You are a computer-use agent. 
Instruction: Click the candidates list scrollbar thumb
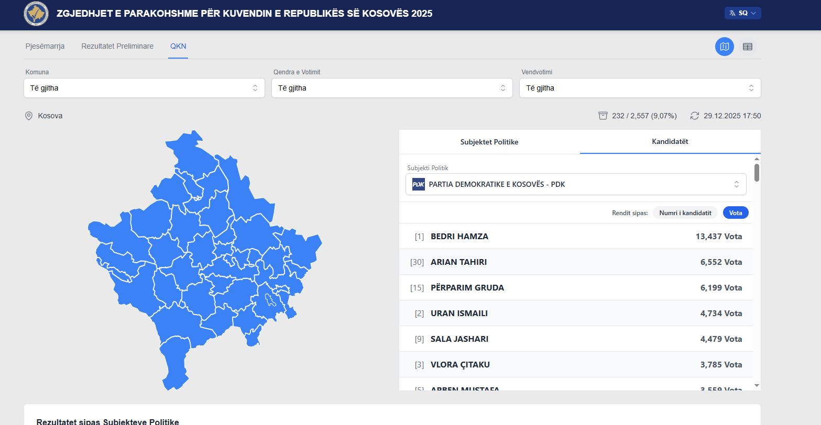tap(757, 173)
